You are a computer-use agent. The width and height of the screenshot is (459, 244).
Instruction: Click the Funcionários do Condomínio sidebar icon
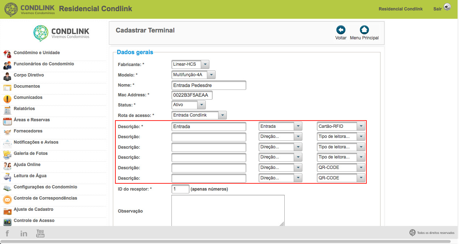7,65
